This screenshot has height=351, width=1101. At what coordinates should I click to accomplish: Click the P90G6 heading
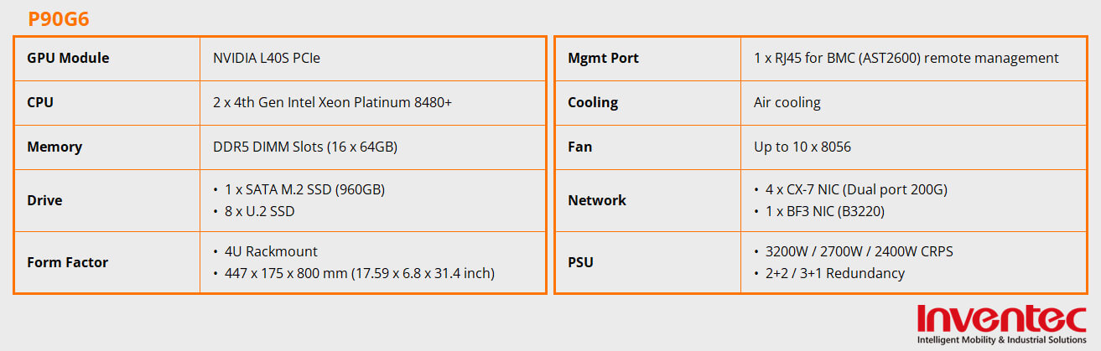tap(59, 19)
